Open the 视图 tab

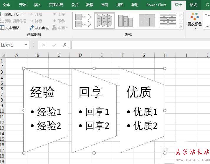(x=120, y=5)
